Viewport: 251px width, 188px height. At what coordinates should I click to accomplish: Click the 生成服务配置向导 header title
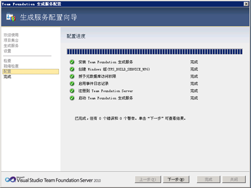(48, 17)
